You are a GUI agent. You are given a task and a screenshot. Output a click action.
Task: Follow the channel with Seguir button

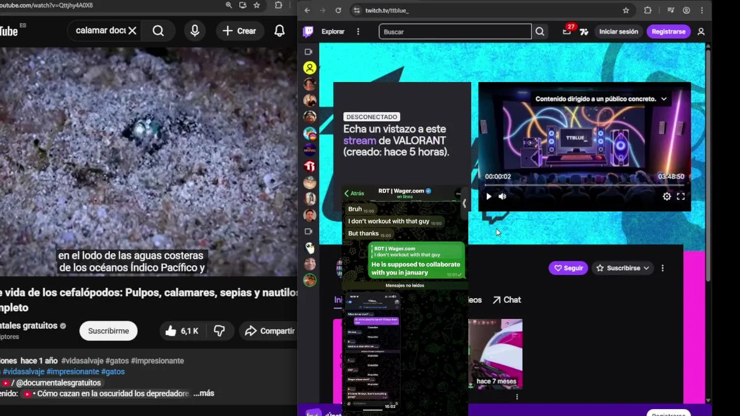[568, 268]
